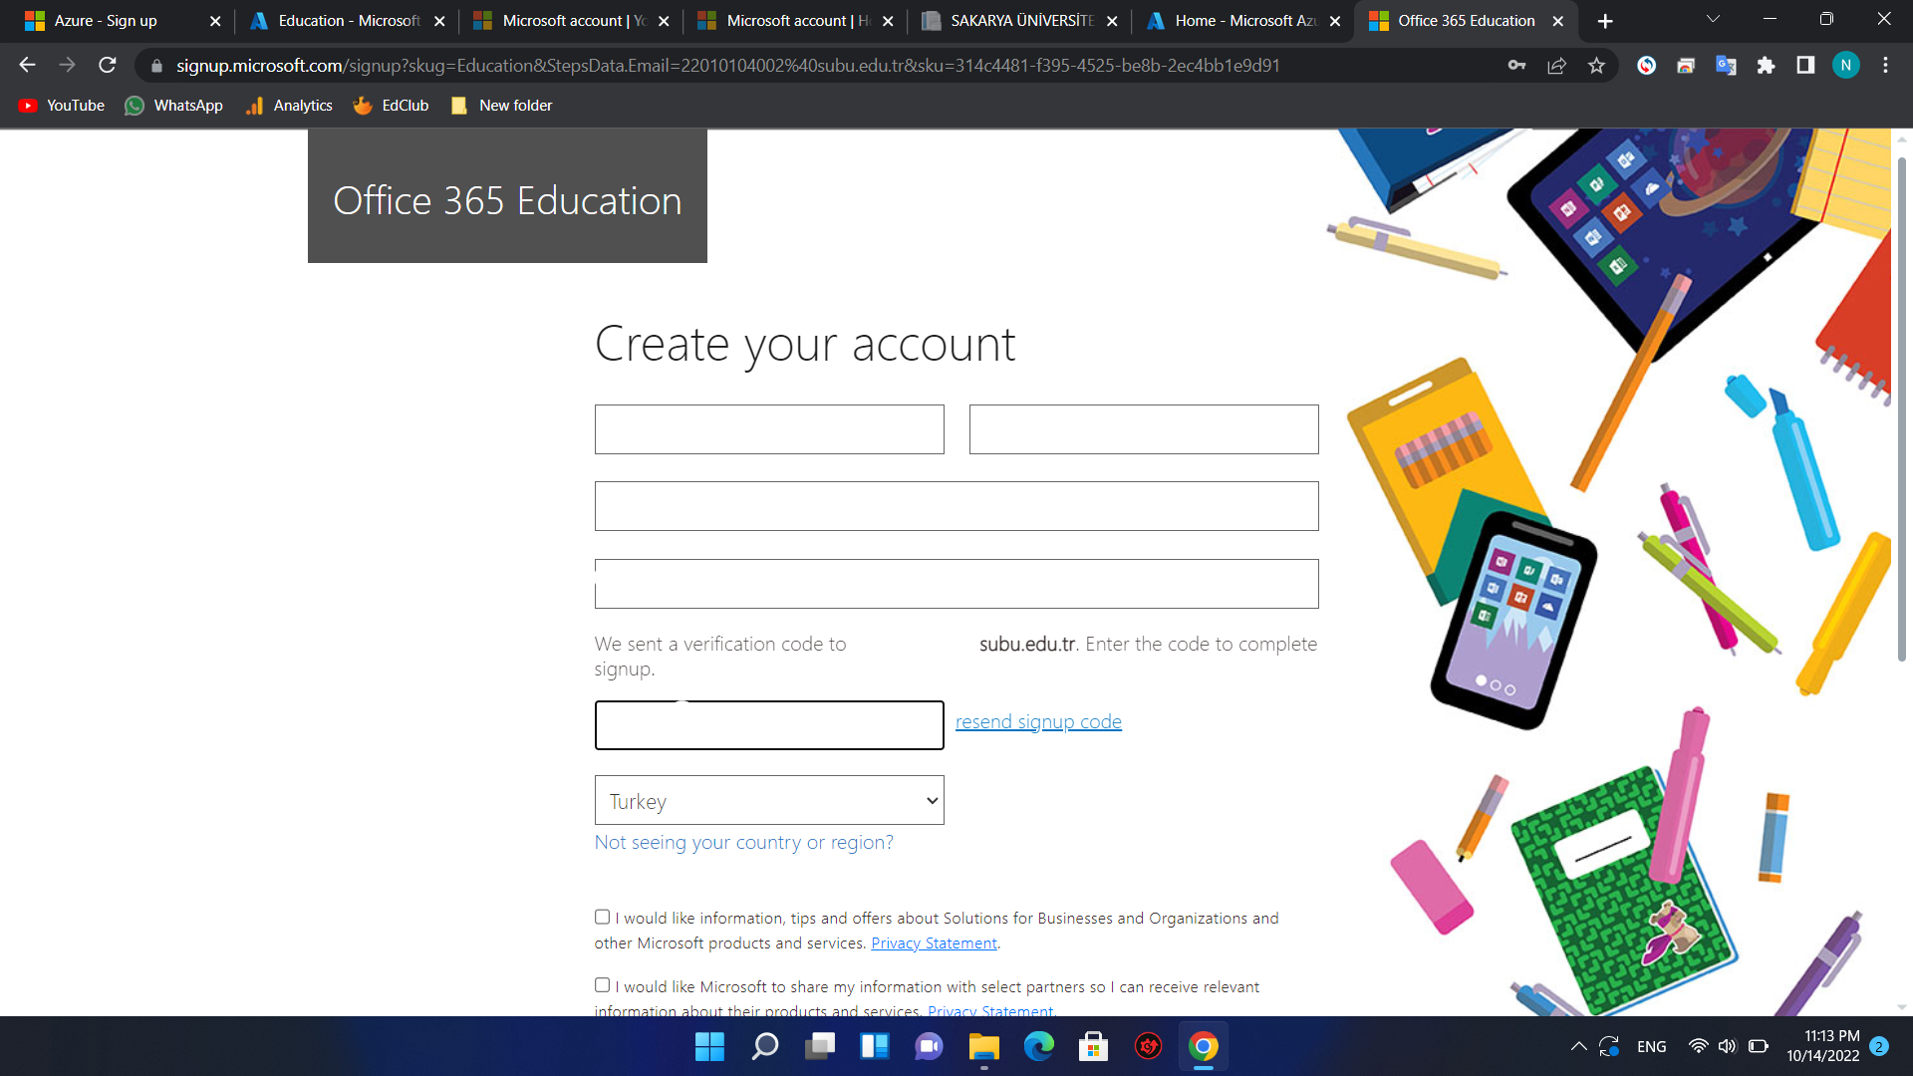Click the browser reload page icon
The image size is (1913, 1076).
coord(108,66)
